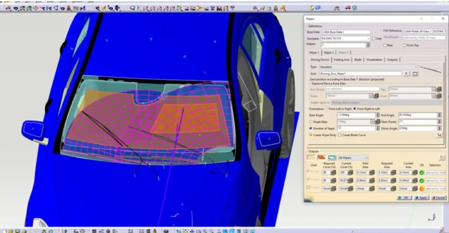Click the teal car view icon in Outputs
This screenshot has width=449, height=233.
pos(331,158)
